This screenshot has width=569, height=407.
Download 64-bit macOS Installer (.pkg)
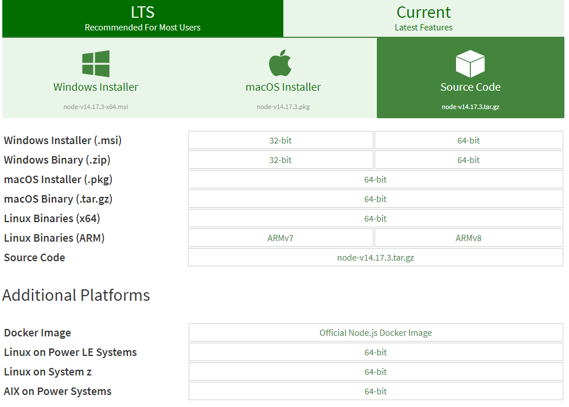pyautogui.click(x=375, y=180)
